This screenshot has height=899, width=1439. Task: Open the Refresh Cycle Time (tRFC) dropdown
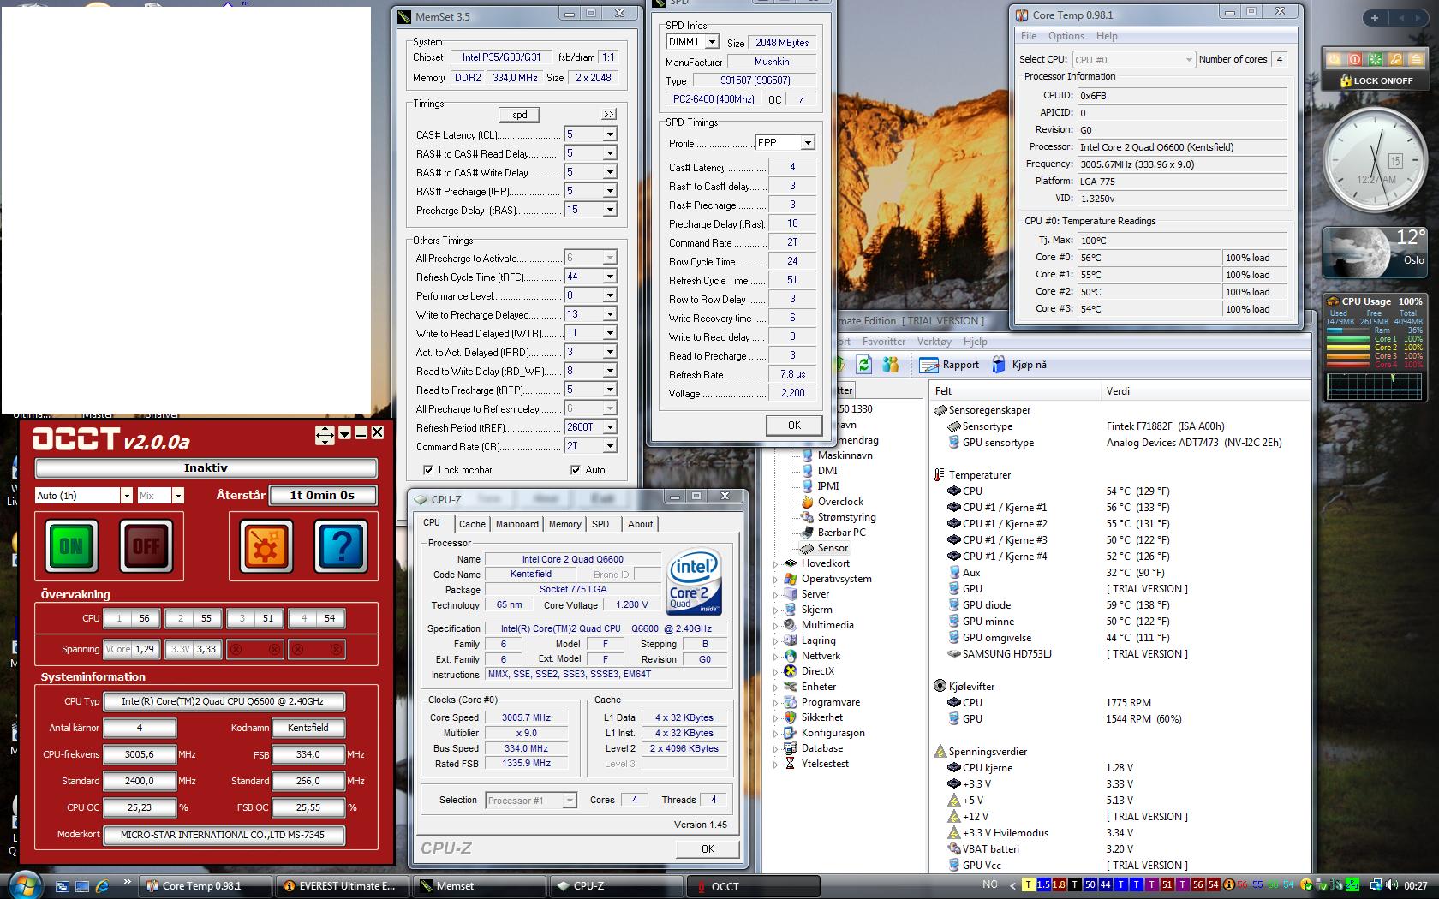(610, 277)
